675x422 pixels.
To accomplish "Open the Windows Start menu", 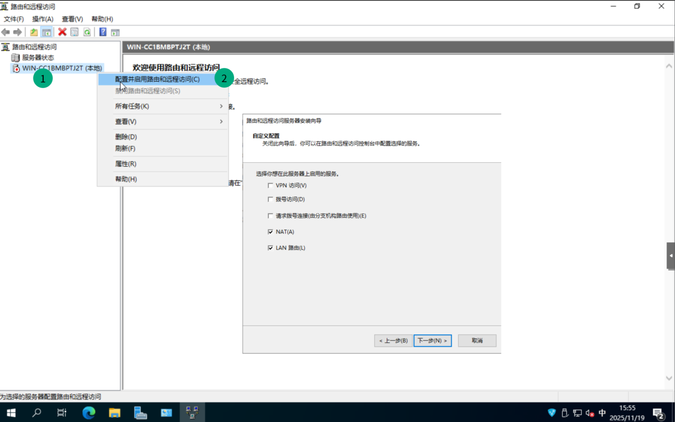I will point(11,413).
